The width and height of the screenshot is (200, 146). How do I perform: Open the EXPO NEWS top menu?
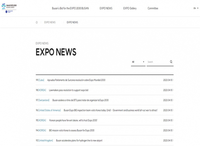[106, 8]
